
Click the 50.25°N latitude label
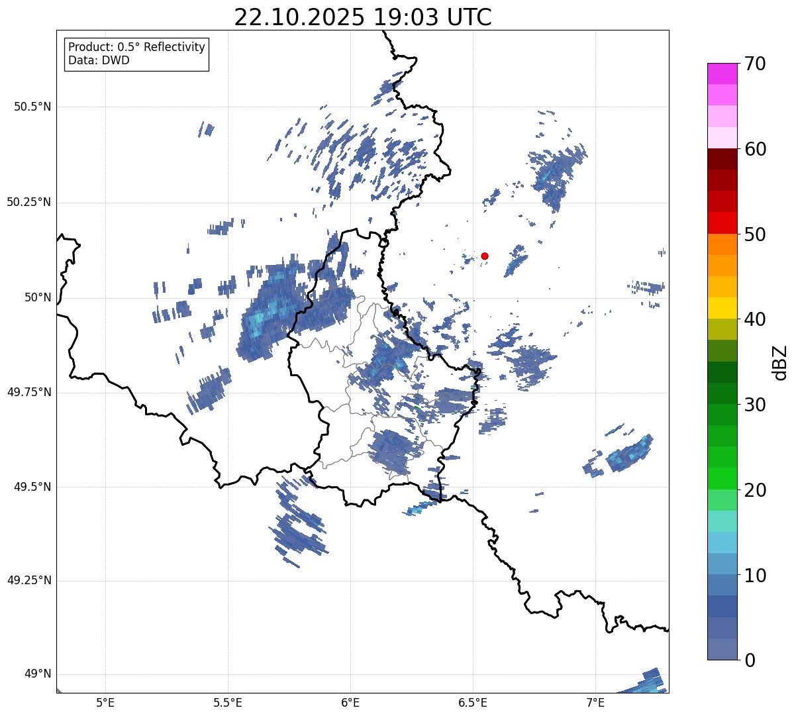(x=28, y=202)
